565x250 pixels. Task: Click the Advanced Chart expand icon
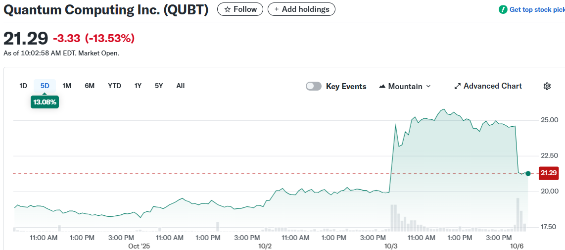tap(458, 86)
